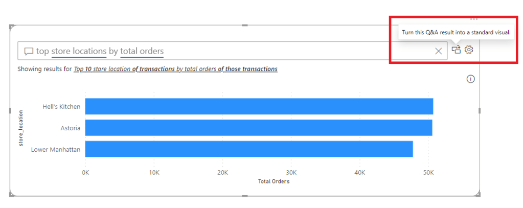Click the info icon above chart
Image resolution: width=523 pixels, height=208 pixels.
coord(471,79)
